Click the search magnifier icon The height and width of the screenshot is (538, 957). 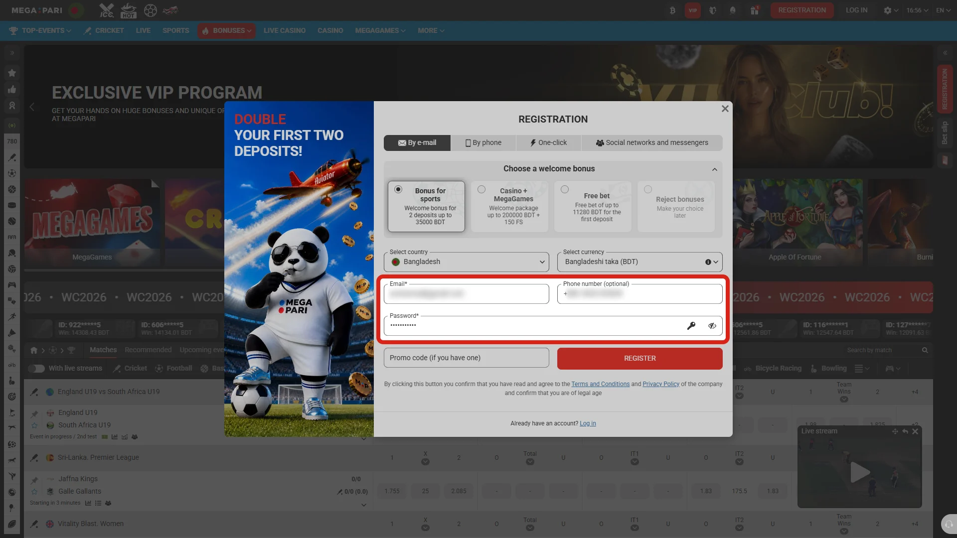pyautogui.click(x=925, y=350)
